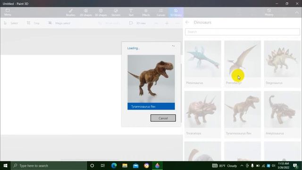Open the more options ellipsis in toolbar

tap(177, 23)
